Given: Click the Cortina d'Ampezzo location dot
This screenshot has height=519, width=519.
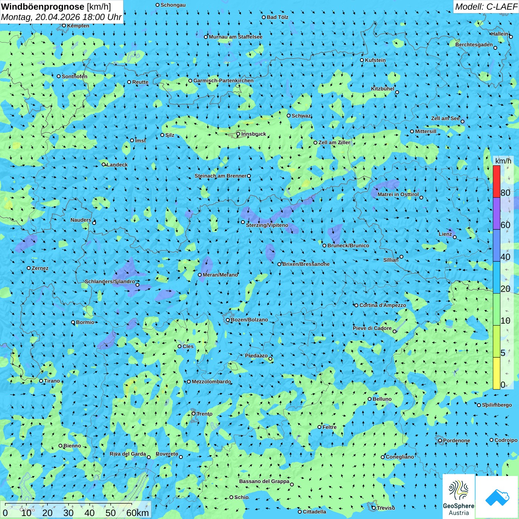Looking at the screenshot, I should tap(356, 305).
